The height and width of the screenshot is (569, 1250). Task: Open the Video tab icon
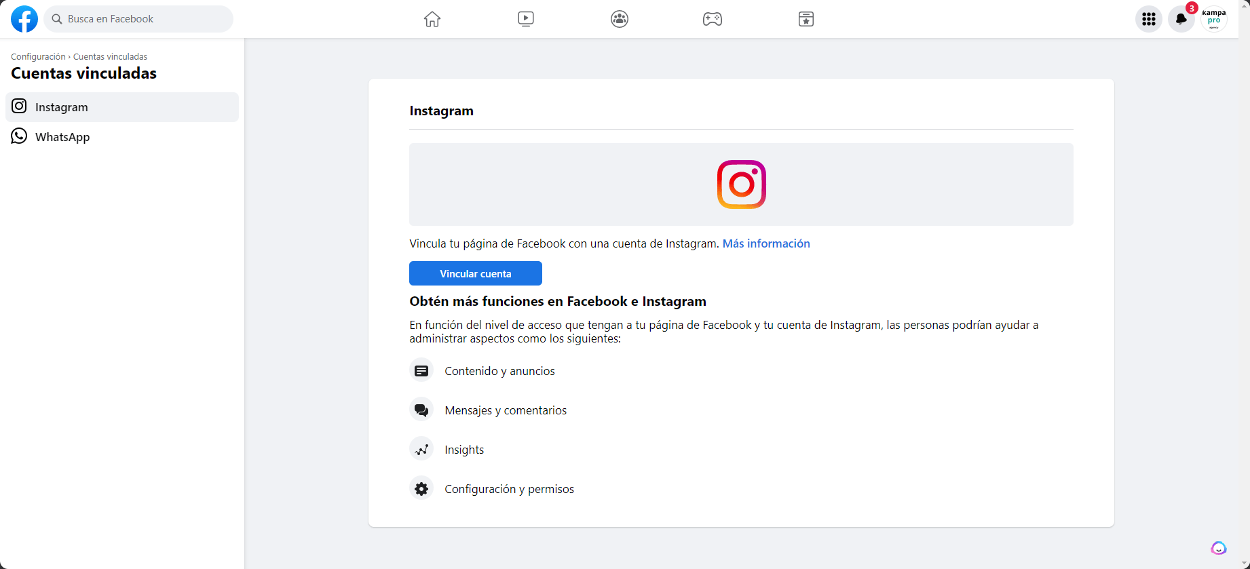tap(526, 19)
